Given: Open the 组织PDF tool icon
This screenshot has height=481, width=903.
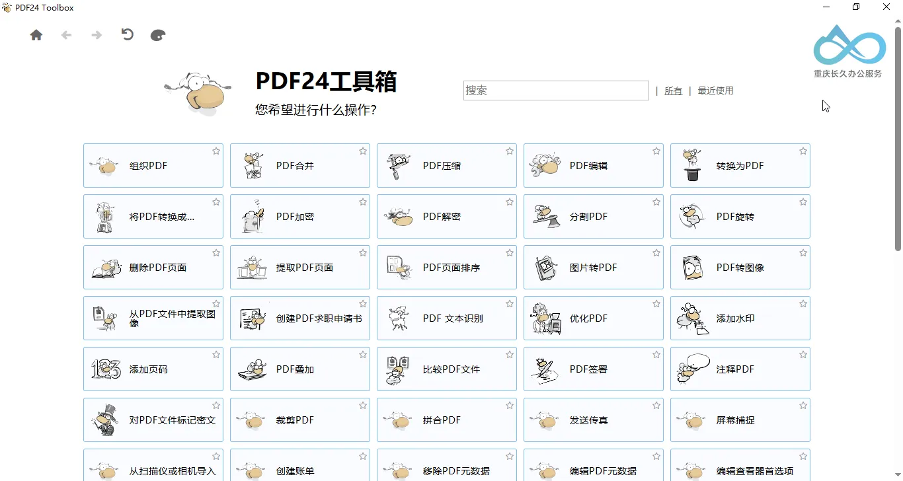Looking at the screenshot, I should click(x=104, y=166).
